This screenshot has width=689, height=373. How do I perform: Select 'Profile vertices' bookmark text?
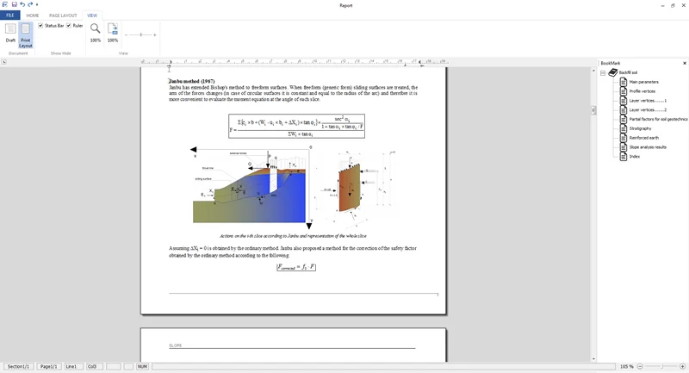point(642,91)
